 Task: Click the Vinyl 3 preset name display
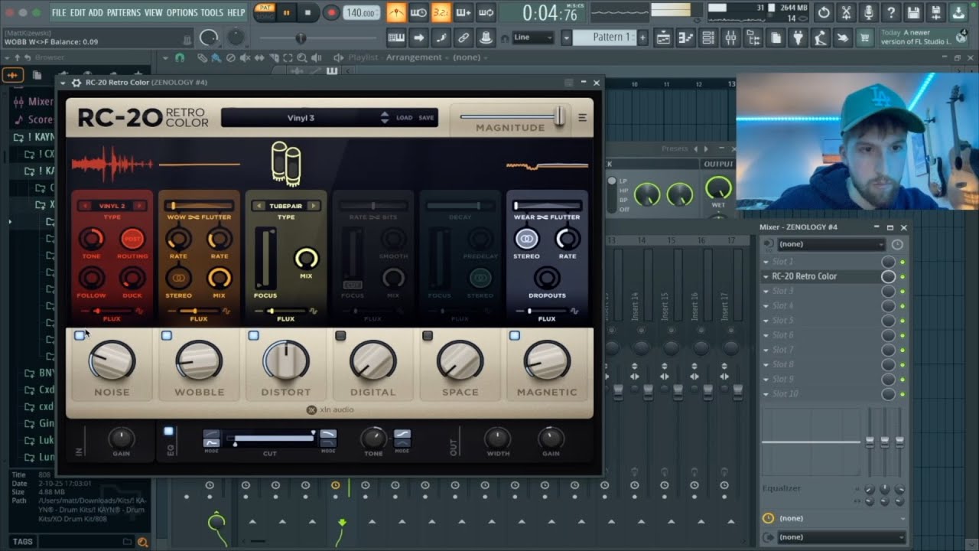301,118
